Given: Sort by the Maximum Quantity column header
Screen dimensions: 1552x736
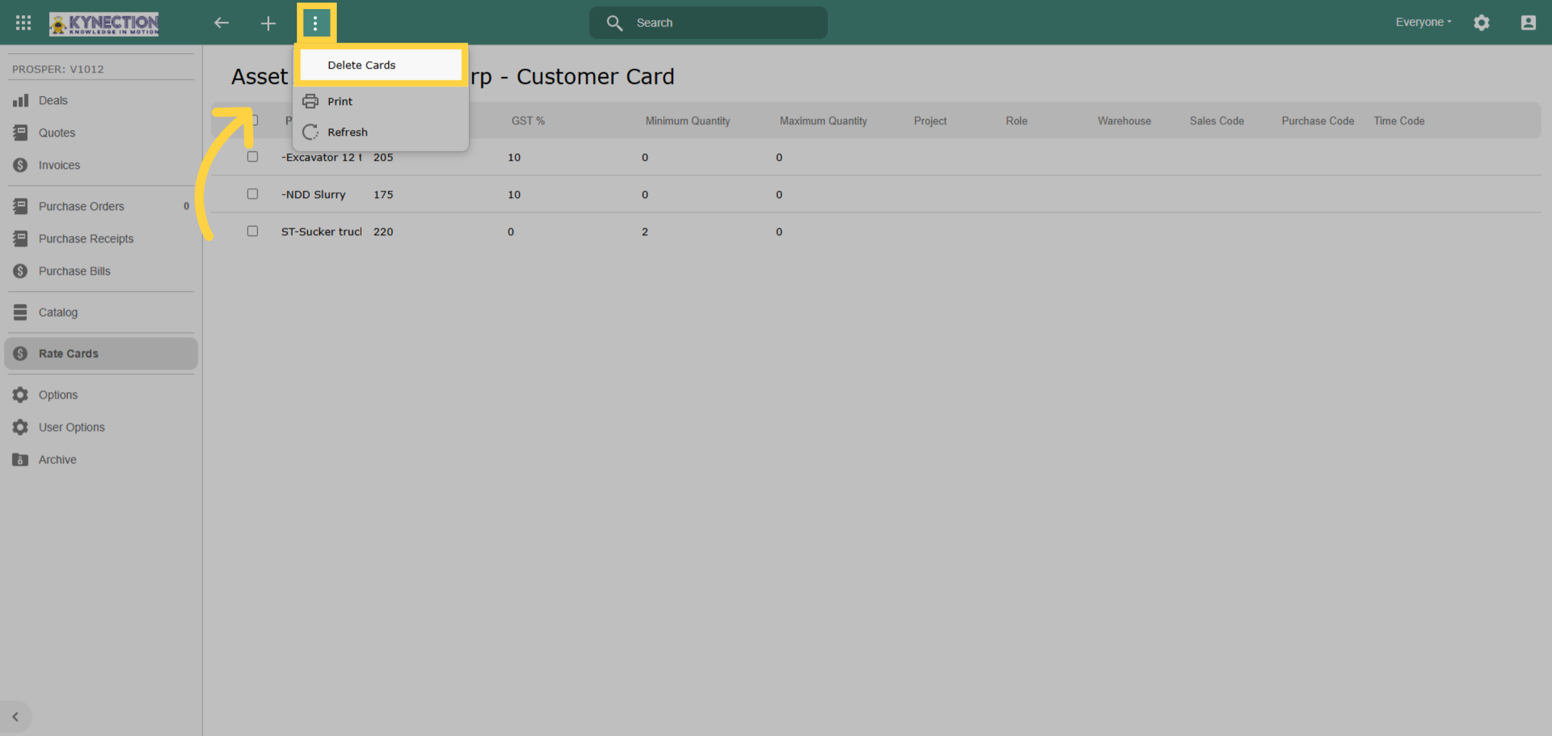Looking at the screenshot, I should click(x=823, y=121).
